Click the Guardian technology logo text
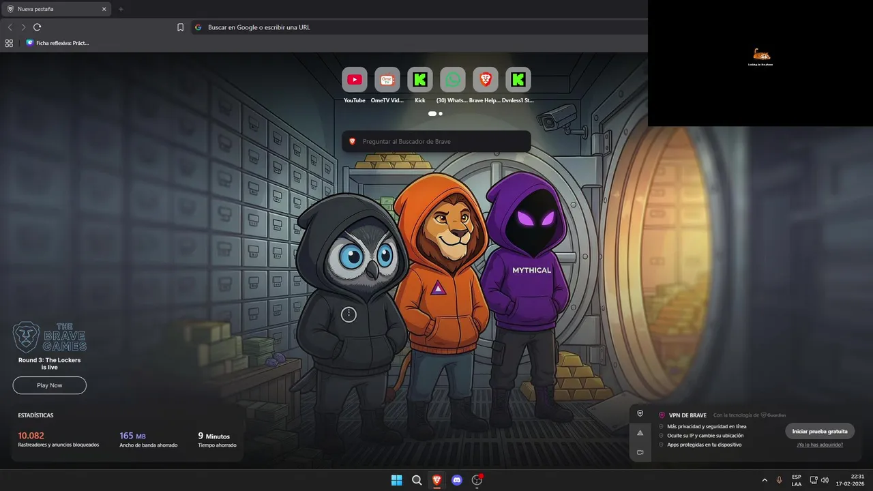Screen dimensions: 873x491 pos(773,415)
